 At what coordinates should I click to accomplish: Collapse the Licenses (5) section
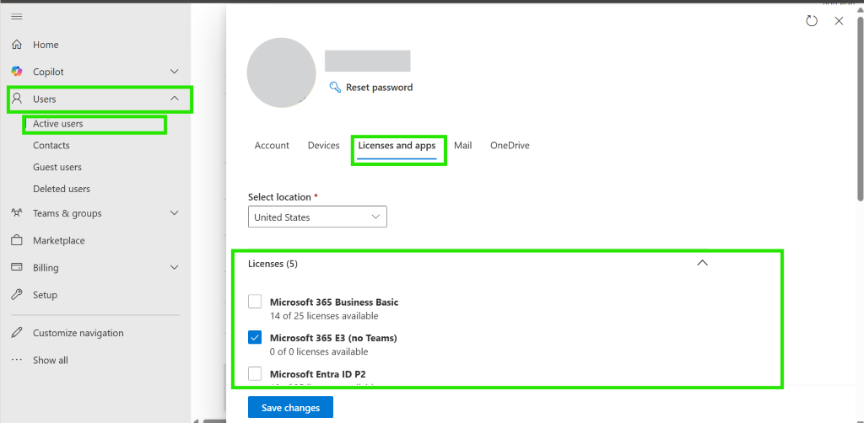pos(702,263)
